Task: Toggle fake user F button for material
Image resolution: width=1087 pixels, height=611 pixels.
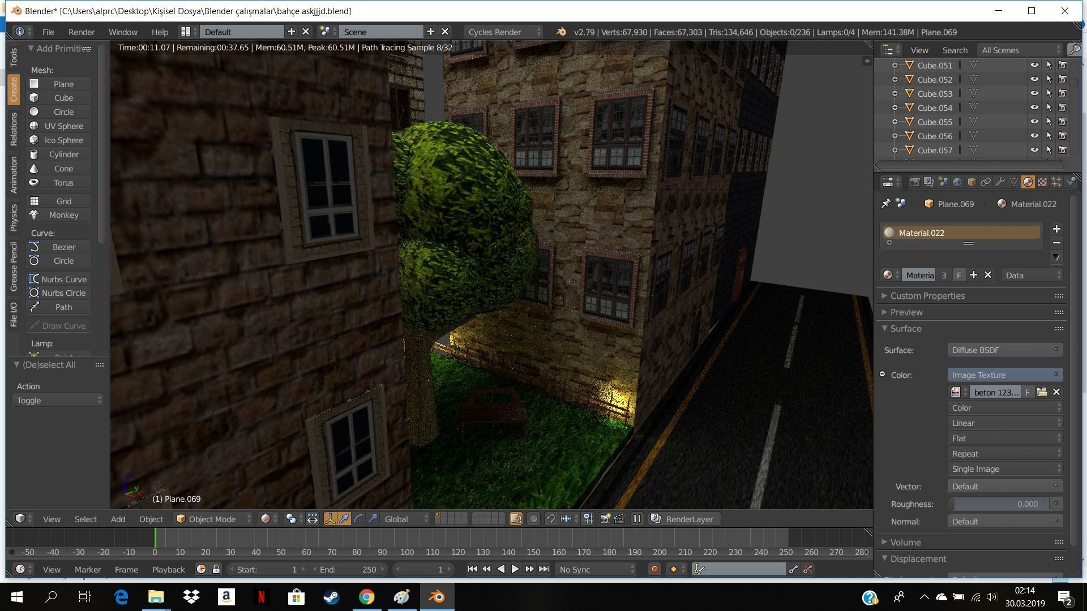Action: [958, 275]
